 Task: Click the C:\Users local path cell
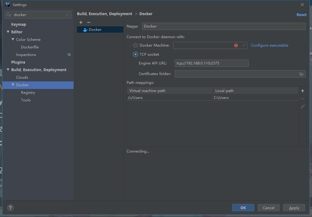[256, 97]
